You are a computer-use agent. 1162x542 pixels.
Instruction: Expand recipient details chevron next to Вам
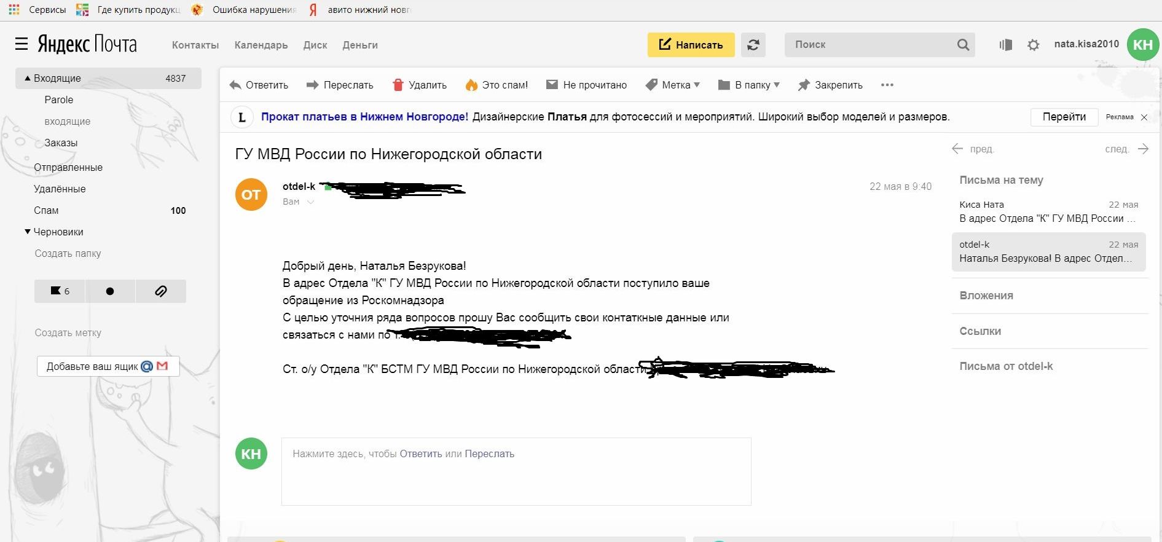310,202
